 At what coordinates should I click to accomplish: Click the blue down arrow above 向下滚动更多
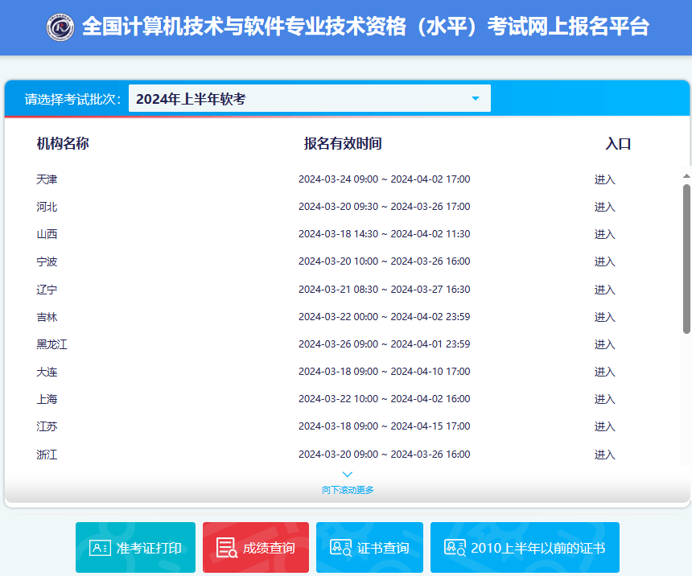348,473
